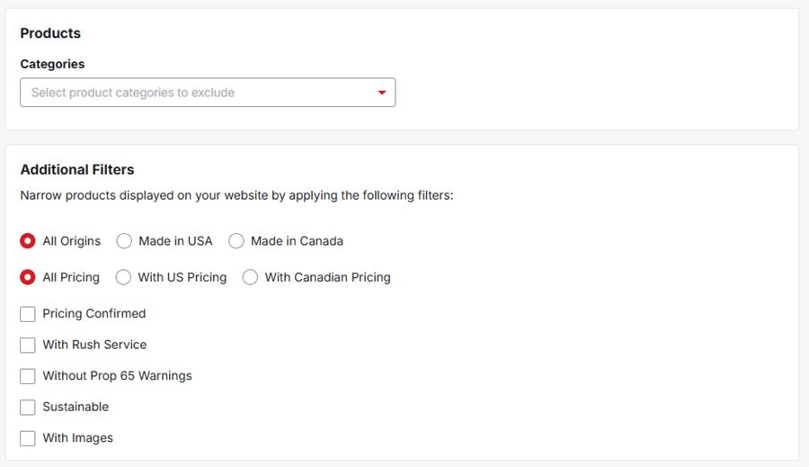The width and height of the screenshot is (809, 467).
Task: Enable the With Images checkbox
Action: click(28, 438)
